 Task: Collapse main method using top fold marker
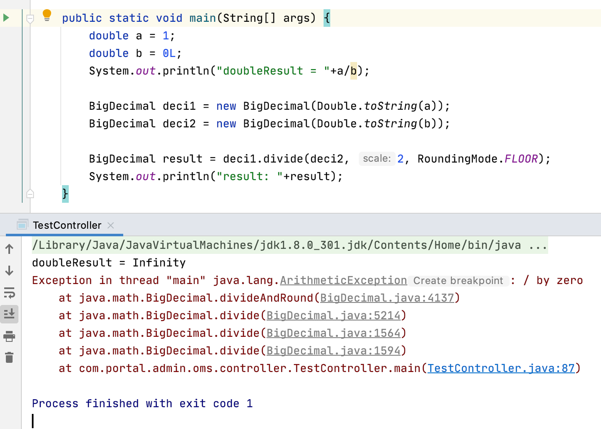(x=30, y=18)
